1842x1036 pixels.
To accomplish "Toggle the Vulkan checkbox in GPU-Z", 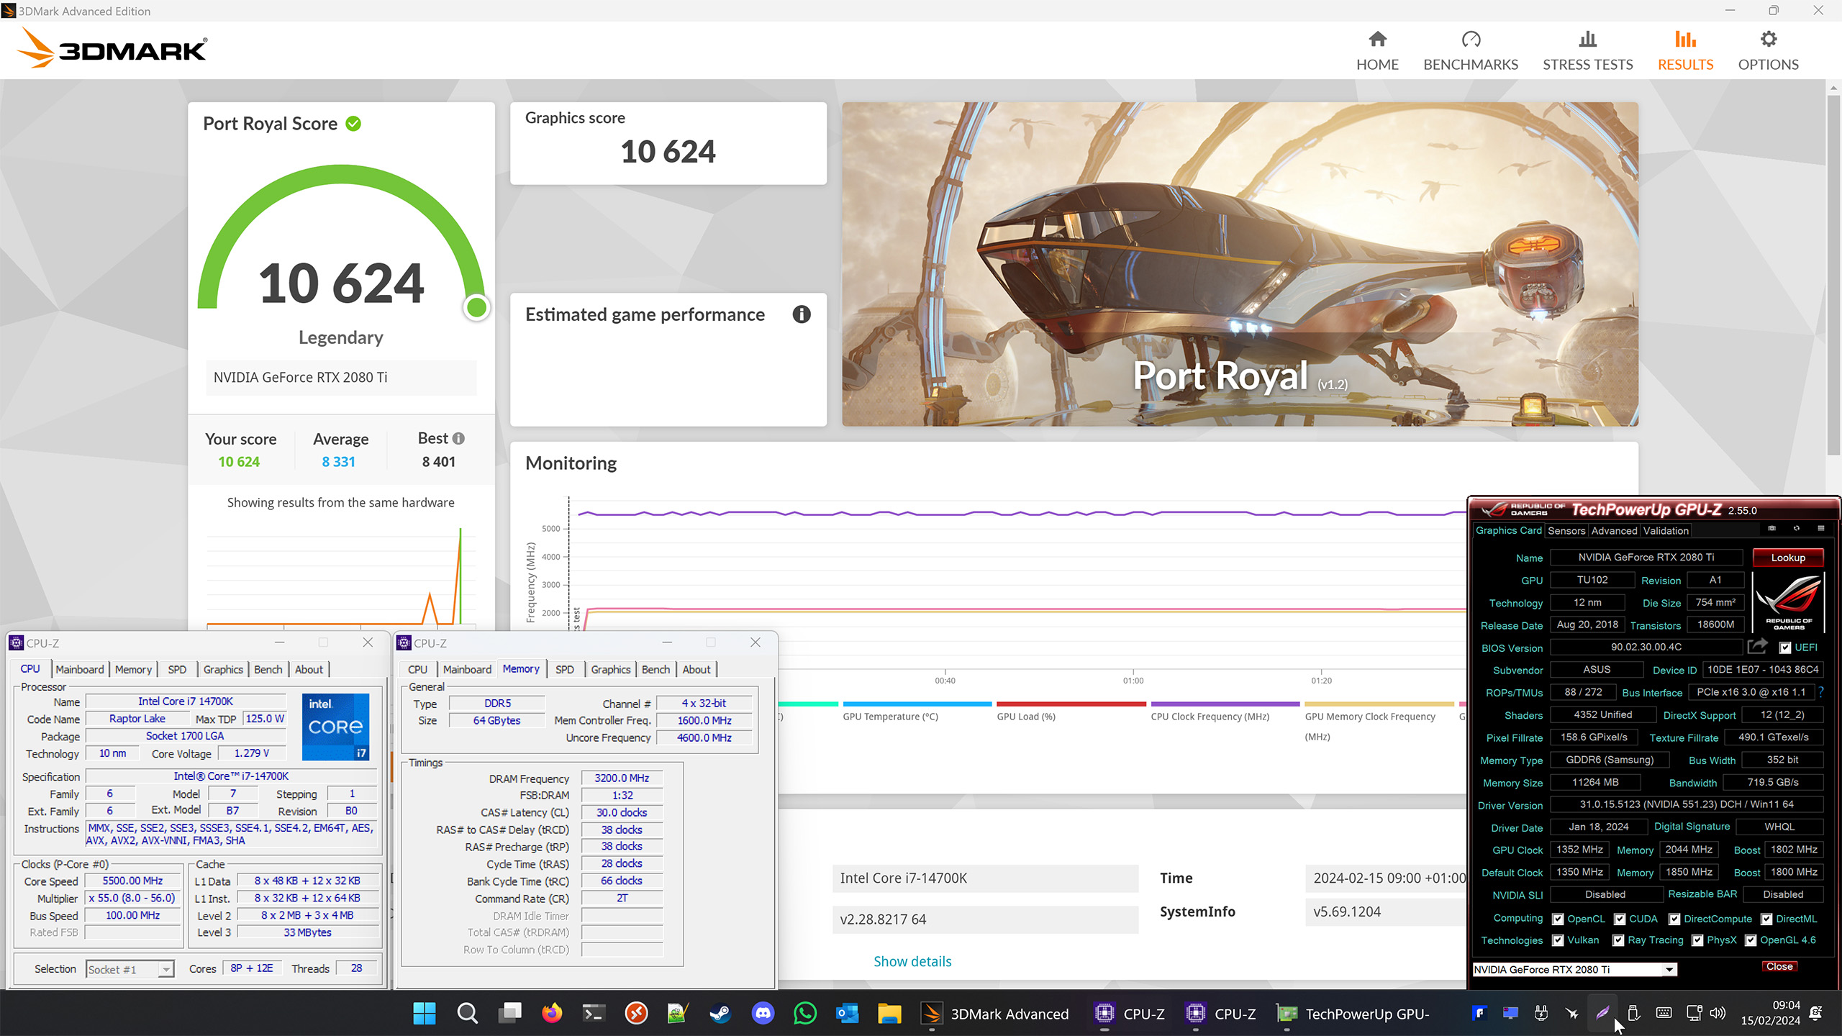I will 1558,940.
